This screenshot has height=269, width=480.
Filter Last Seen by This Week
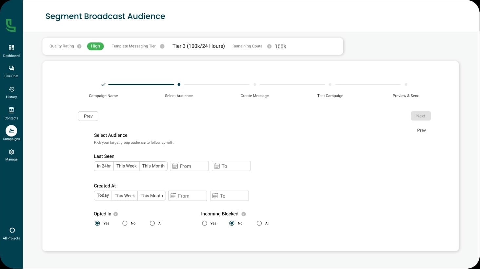[127, 166]
